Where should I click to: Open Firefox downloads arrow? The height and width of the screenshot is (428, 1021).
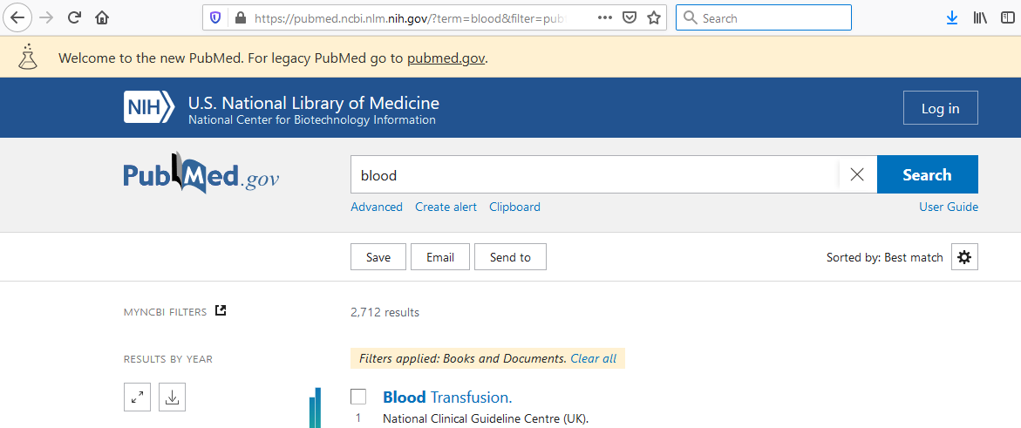click(951, 17)
